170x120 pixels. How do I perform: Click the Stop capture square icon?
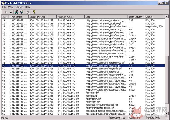pos(11,12)
